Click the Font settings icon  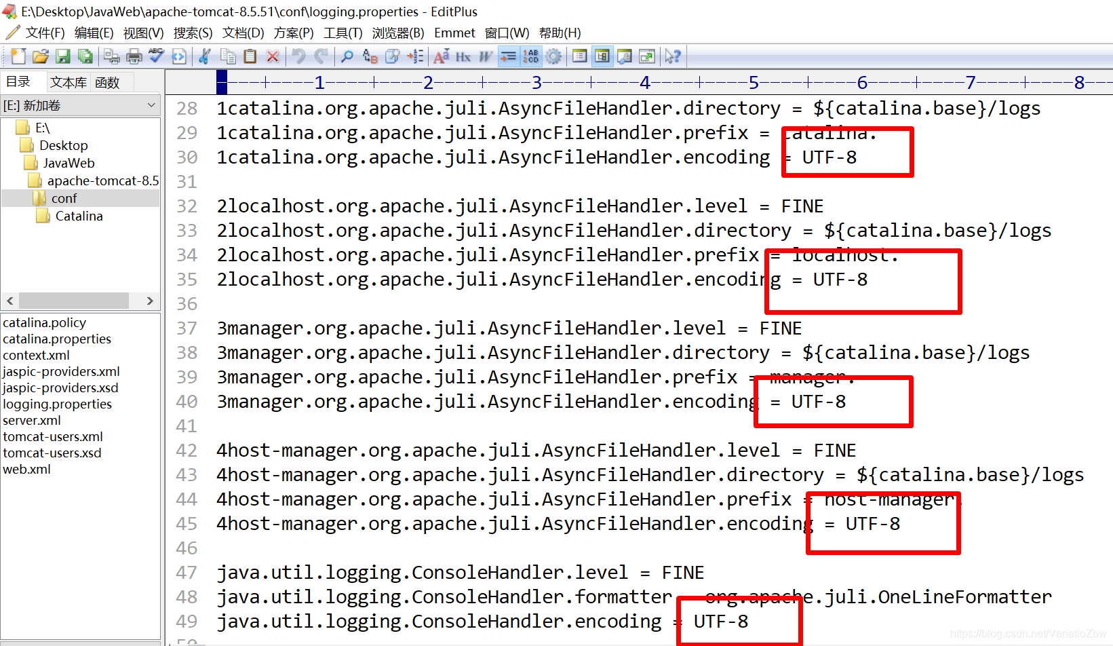click(442, 56)
